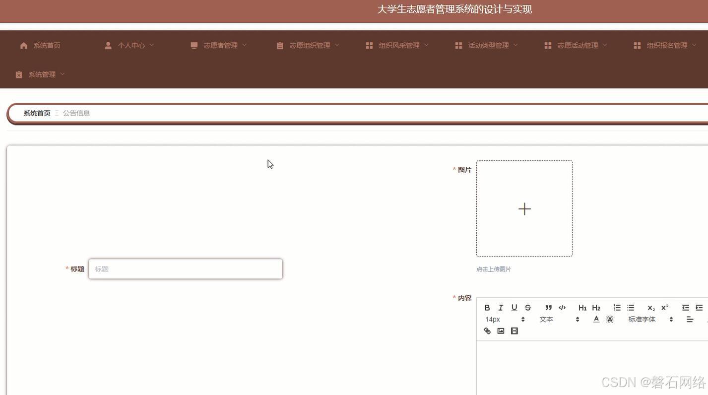Open the font color picker
Image resolution: width=708 pixels, height=395 pixels.
[x=596, y=319]
